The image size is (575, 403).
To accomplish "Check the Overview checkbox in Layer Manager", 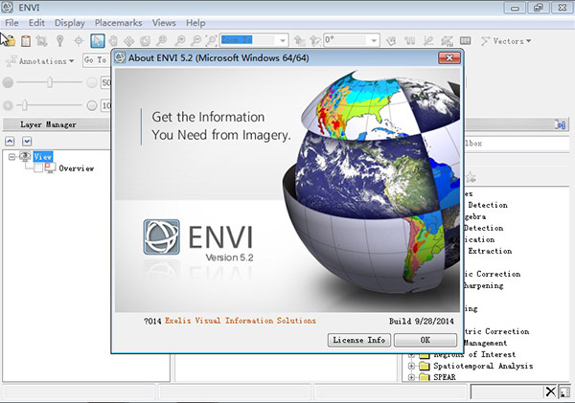I will [37, 168].
